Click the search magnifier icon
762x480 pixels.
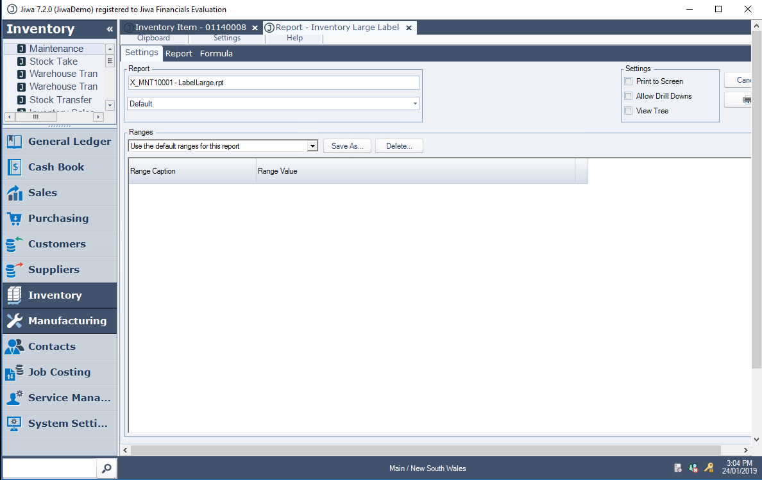[106, 468]
